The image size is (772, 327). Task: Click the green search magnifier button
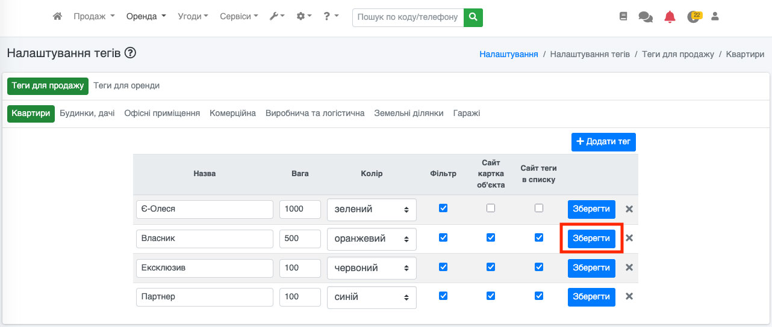473,17
